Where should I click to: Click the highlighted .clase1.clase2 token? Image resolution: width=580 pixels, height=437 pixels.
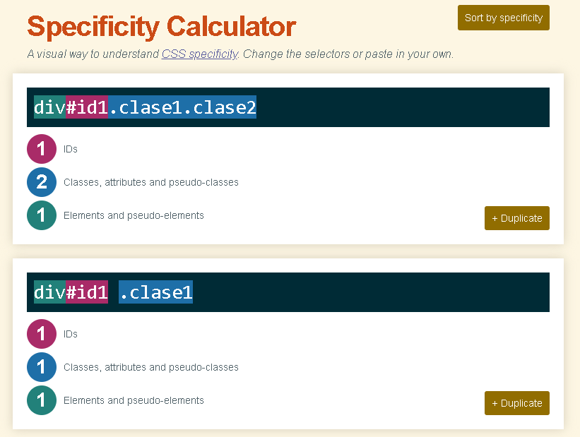pyautogui.click(x=182, y=107)
